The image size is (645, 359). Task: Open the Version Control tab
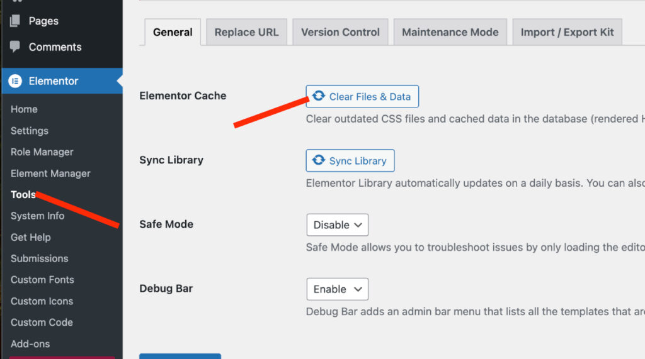point(340,32)
